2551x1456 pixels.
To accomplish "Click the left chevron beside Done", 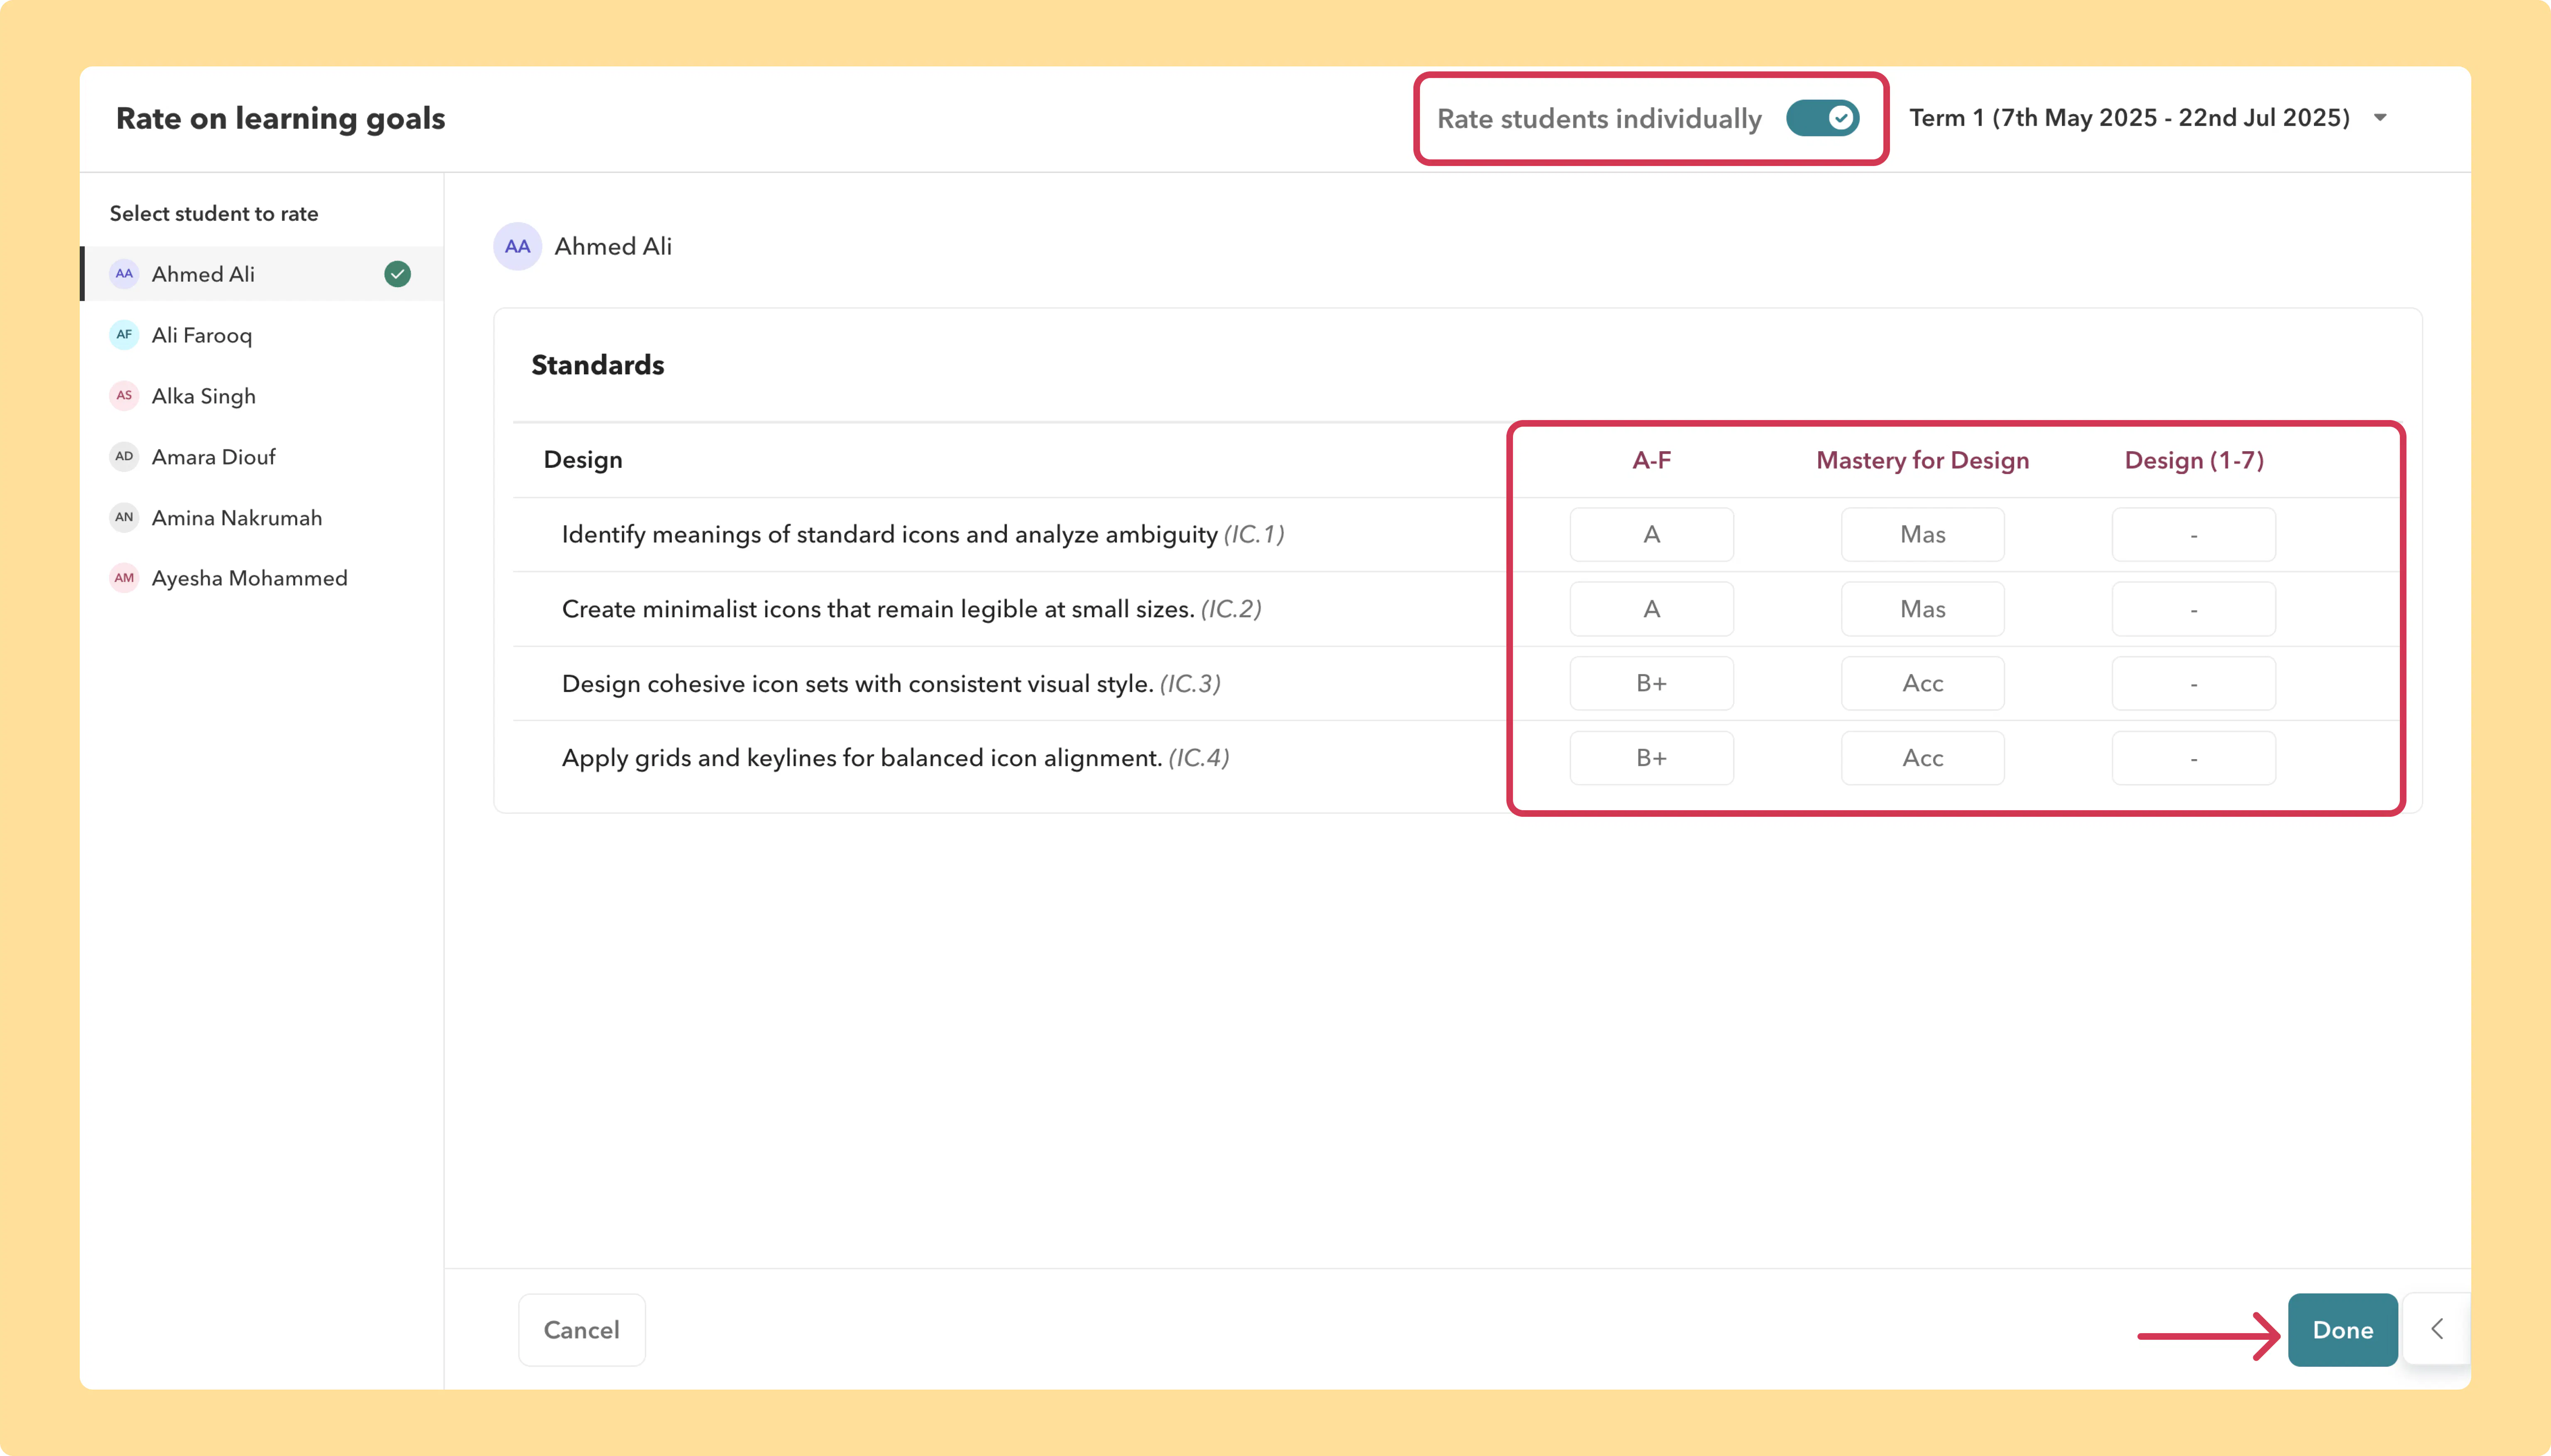I will click(x=2437, y=1329).
